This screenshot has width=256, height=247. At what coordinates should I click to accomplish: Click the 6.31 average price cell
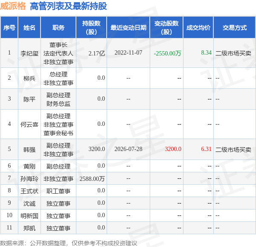point(206,149)
